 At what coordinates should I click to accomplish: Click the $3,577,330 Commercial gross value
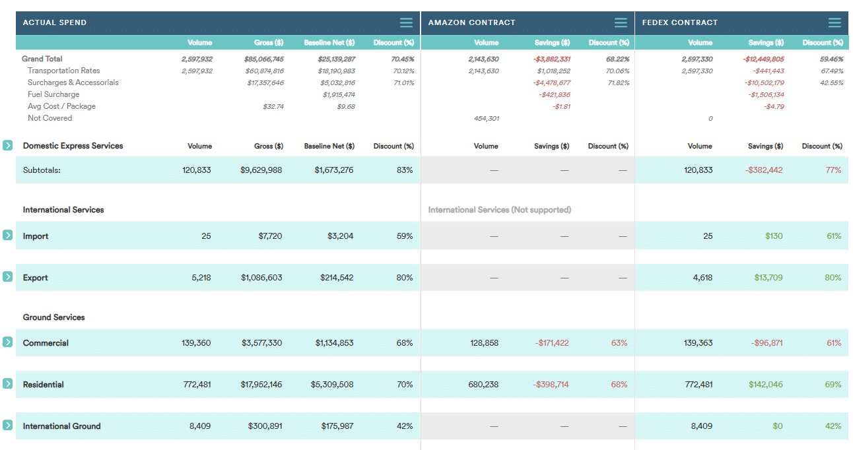point(261,343)
